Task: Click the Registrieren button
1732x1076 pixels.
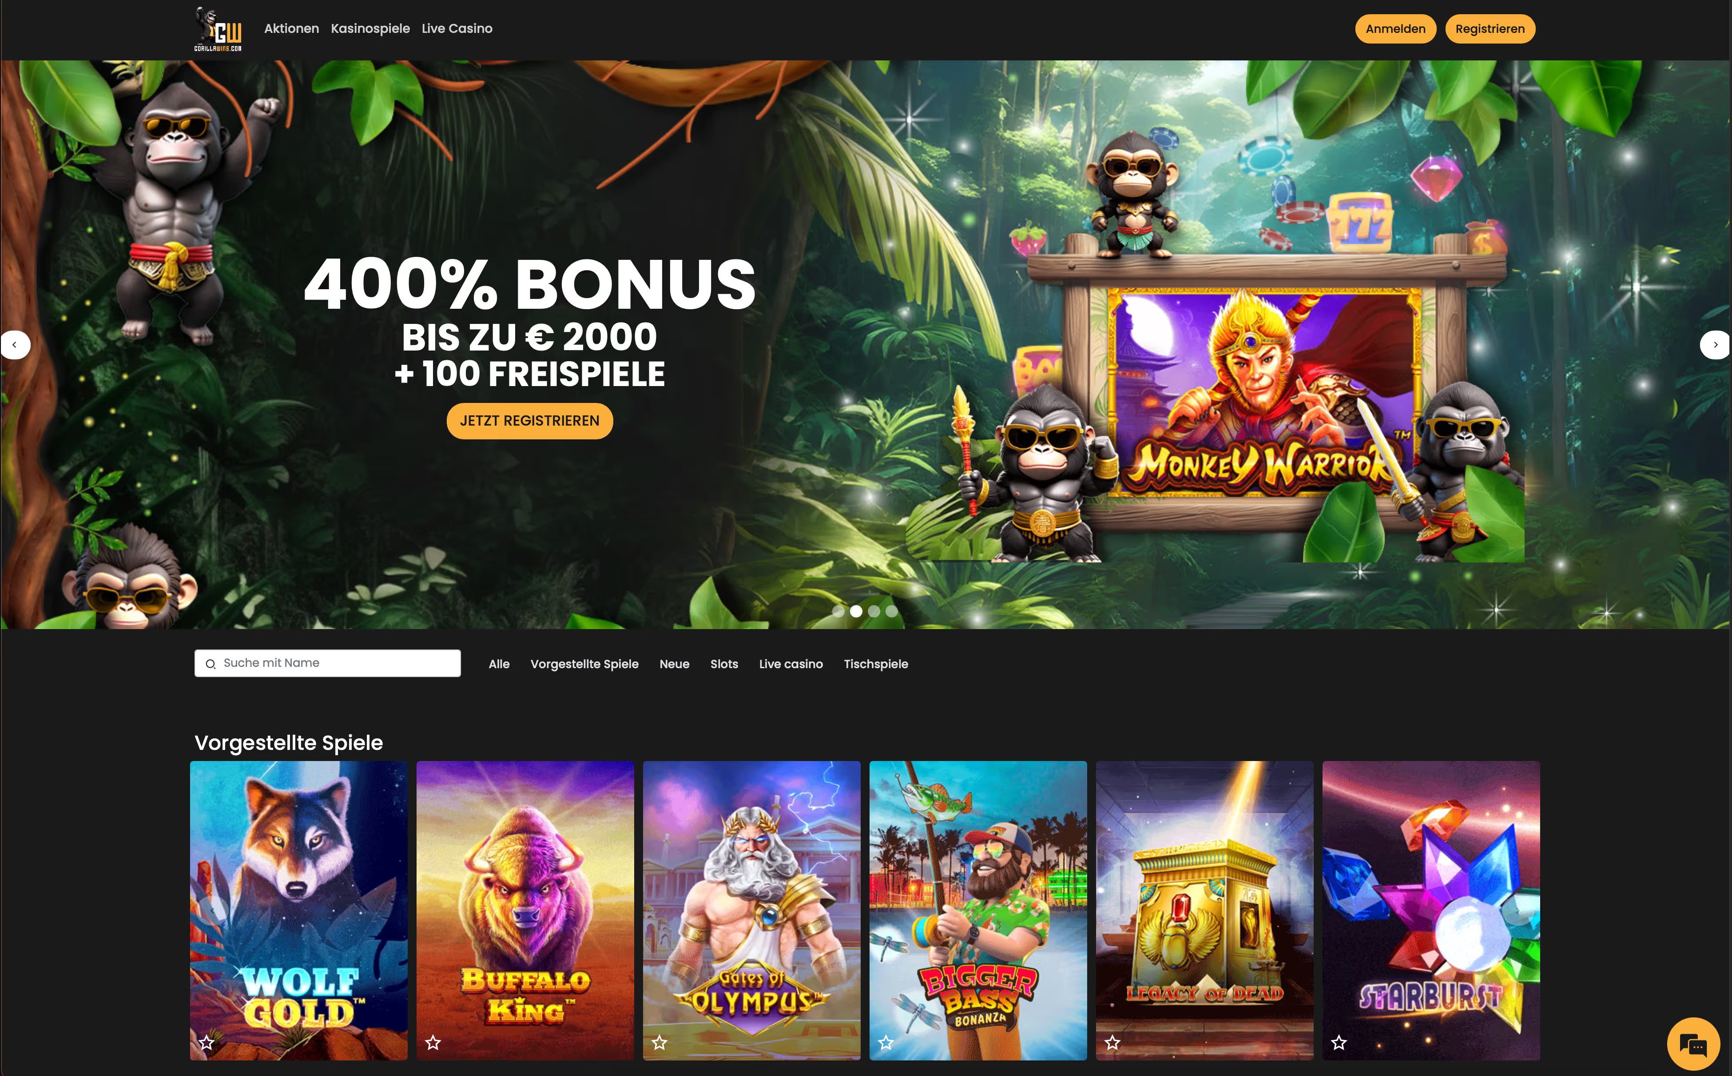Action: 1490,29
